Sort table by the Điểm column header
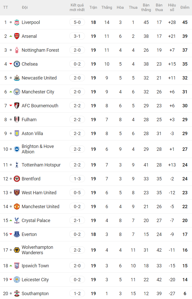 [x=185, y=7]
